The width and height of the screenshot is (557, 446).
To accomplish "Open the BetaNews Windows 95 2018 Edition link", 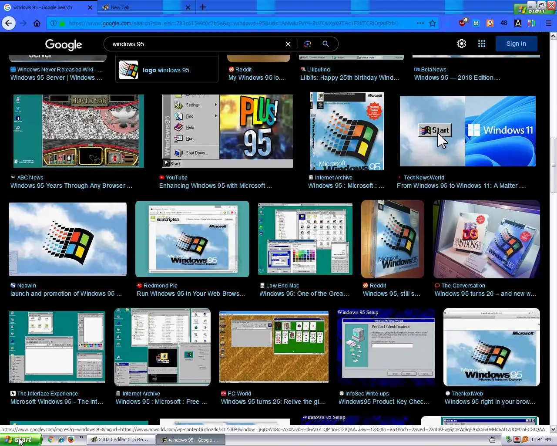I will point(457,78).
